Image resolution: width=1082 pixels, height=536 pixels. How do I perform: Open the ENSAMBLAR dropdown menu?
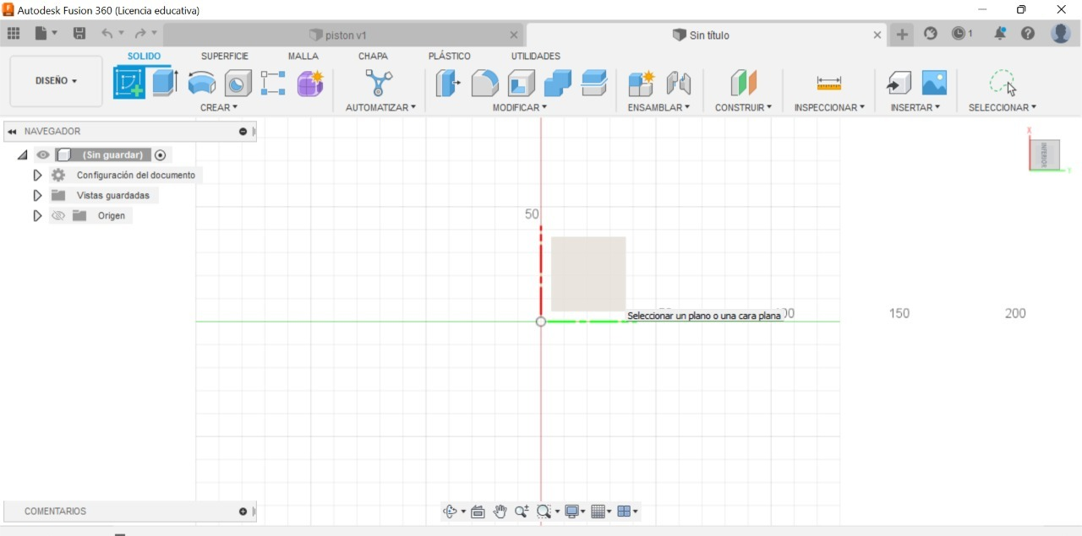click(658, 107)
